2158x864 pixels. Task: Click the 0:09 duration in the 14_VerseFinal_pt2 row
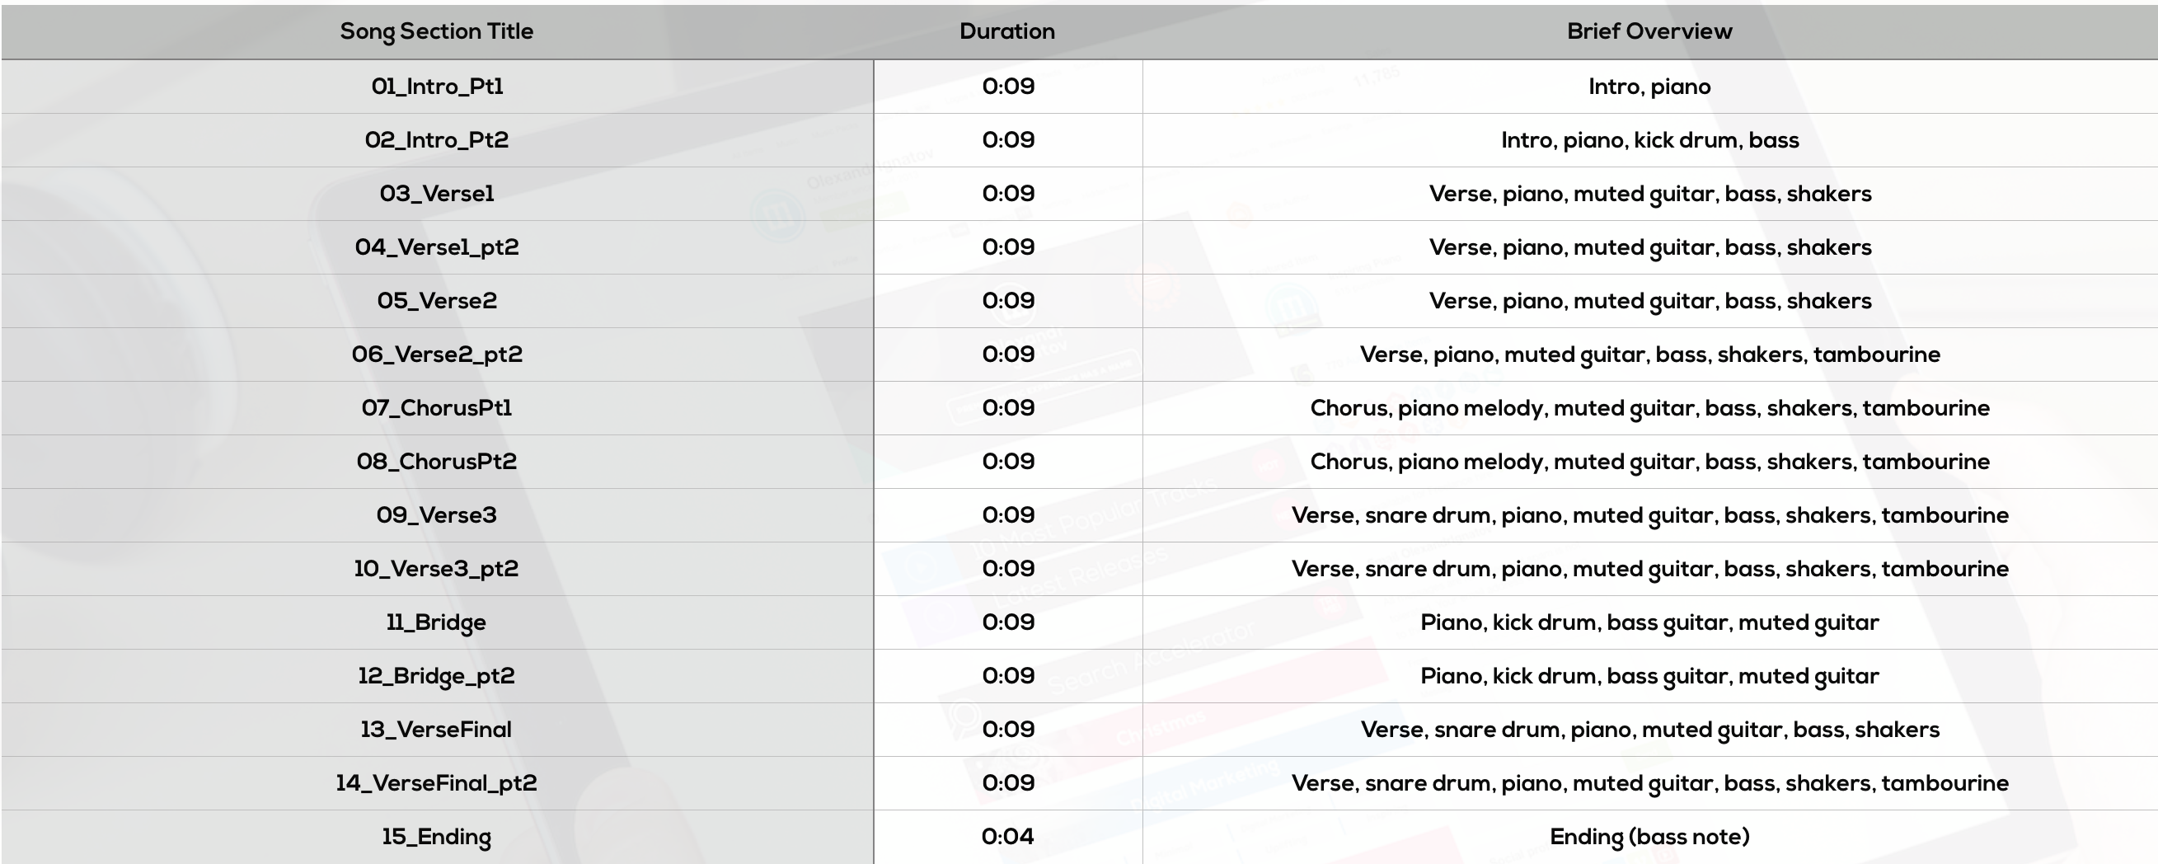coord(1008,783)
